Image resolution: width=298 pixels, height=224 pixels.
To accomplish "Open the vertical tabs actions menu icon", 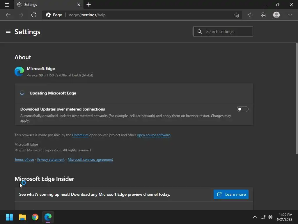I will 7,5.
